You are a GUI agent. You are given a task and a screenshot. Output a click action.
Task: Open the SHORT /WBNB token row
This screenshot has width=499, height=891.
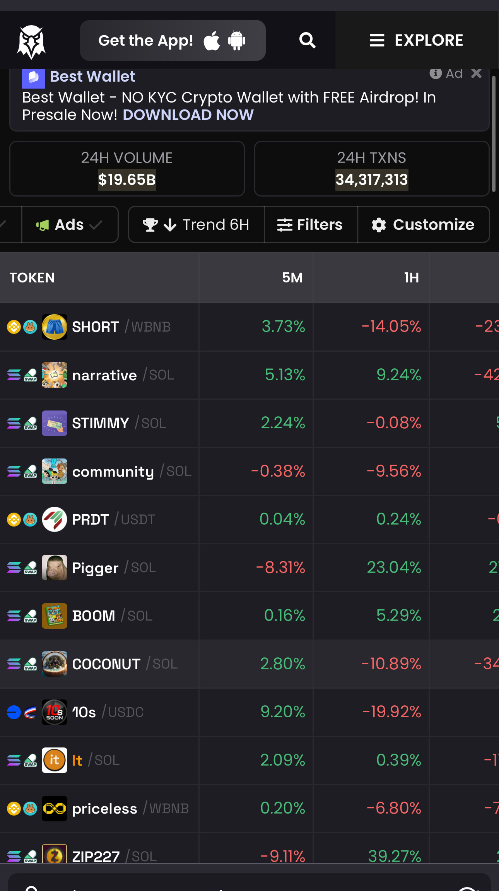tap(249, 327)
